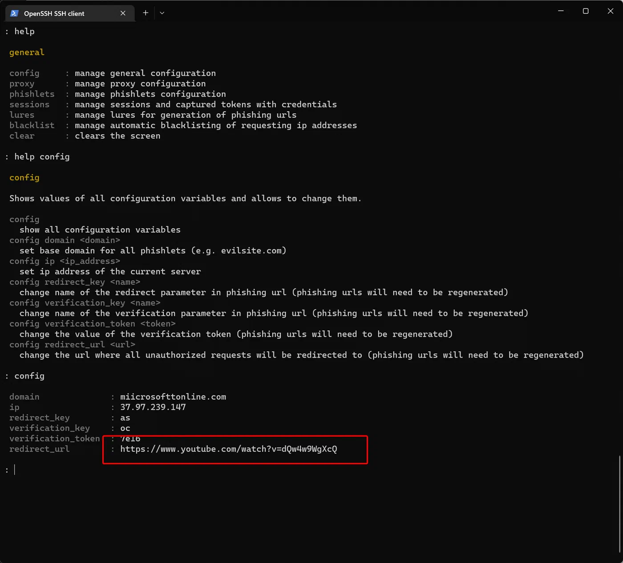
Task: Click the domain value "miicrosofttonline.com"
Action: click(x=173, y=397)
